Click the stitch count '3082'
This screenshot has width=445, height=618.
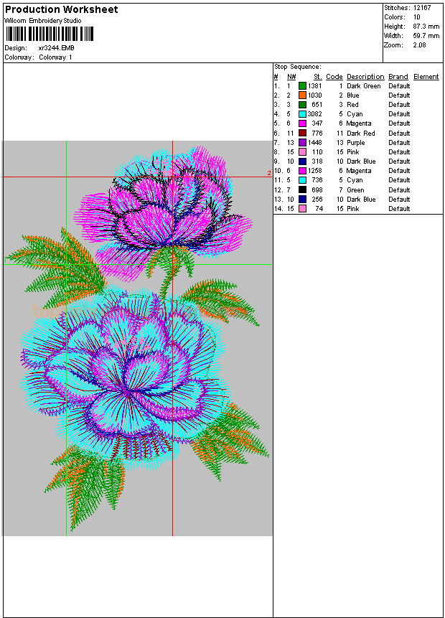click(x=315, y=114)
